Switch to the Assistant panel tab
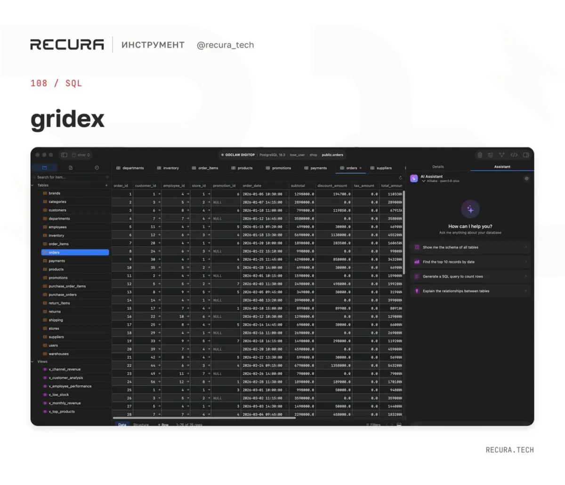 tap(502, 167)
